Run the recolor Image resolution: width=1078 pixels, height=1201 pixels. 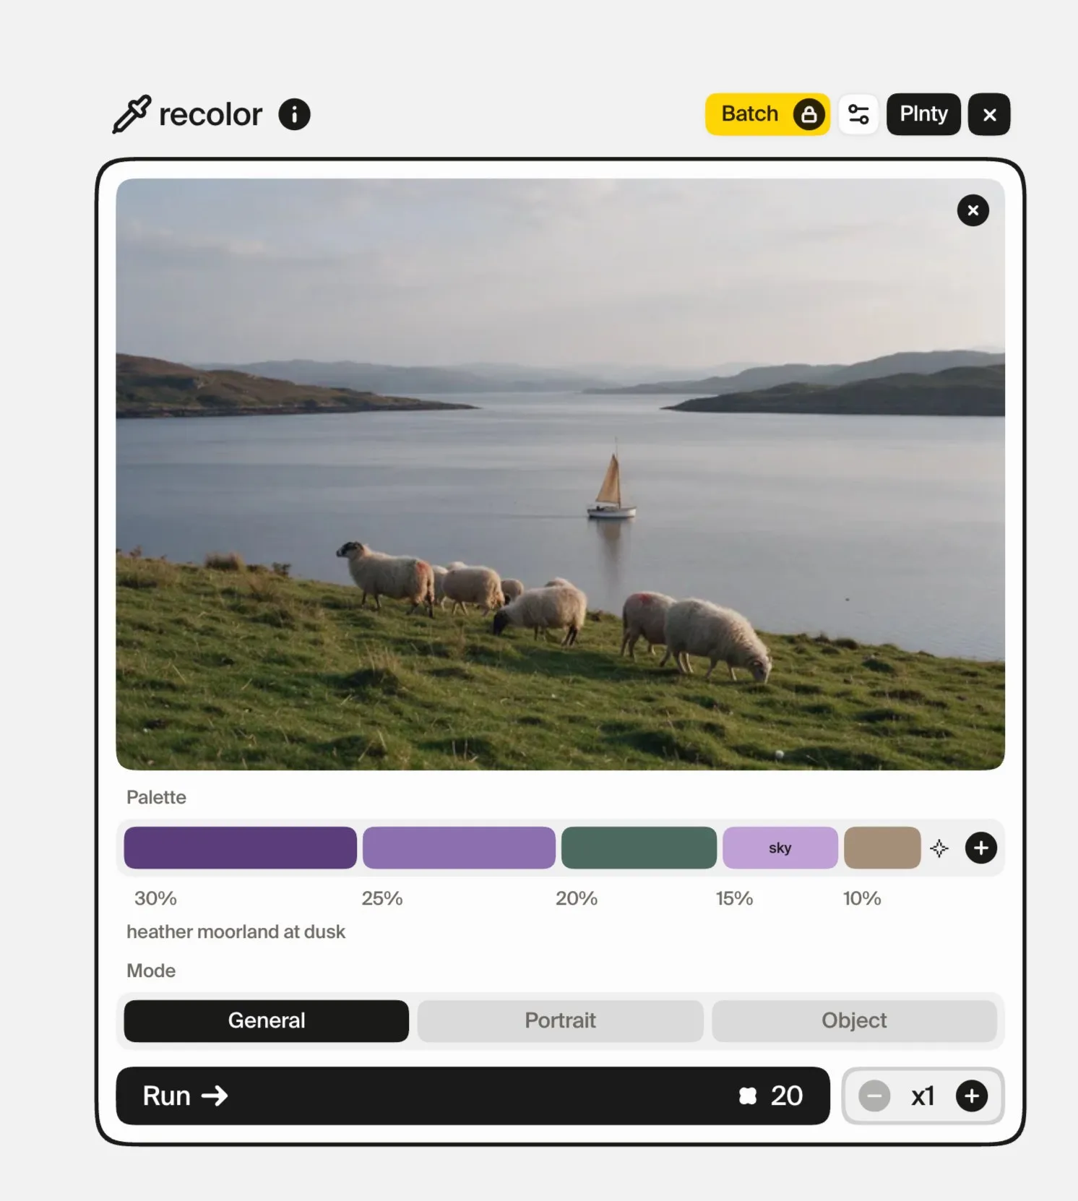473,1095
